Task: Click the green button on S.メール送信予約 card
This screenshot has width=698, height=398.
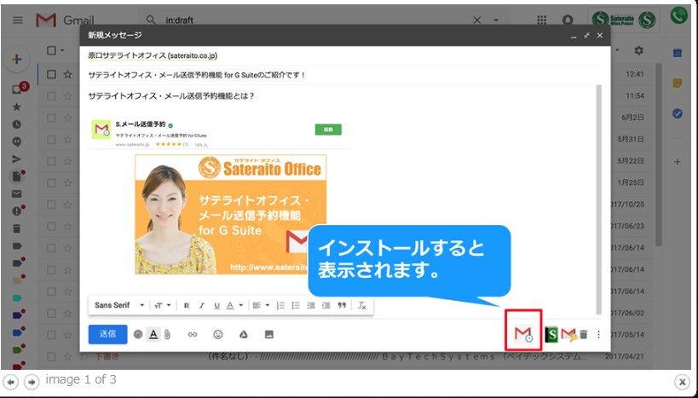Action: (328, 130)
